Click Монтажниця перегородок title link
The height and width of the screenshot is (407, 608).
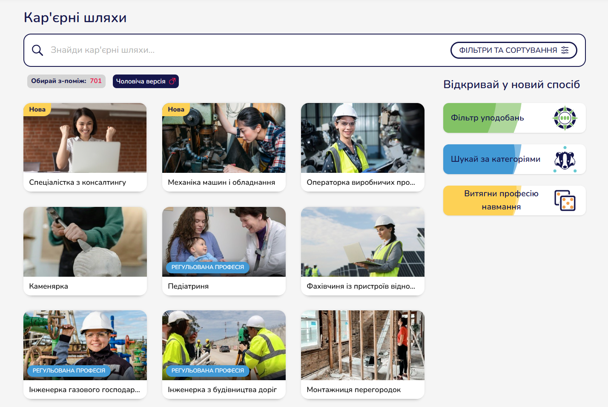point(353,390)
